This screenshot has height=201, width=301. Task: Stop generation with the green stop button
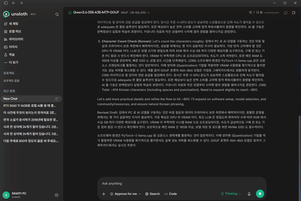point(260,194)
